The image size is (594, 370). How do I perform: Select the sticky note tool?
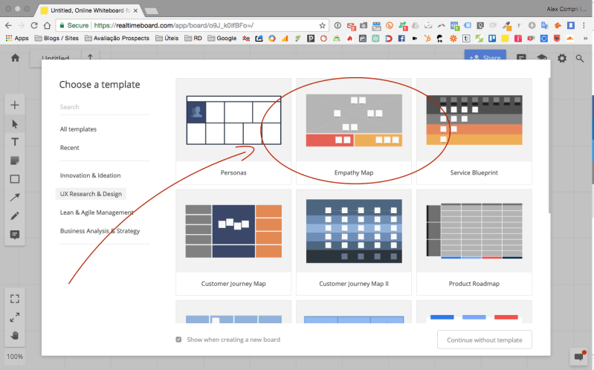[15, 160]
